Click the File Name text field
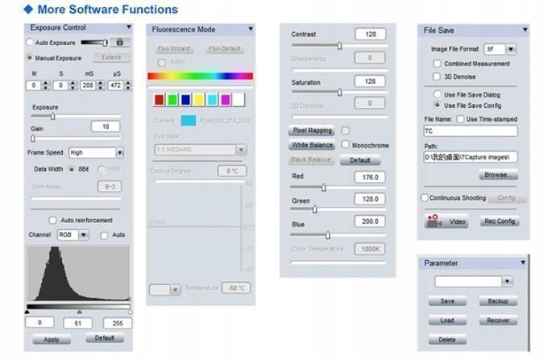The height and width of the screenshot is (360, 548). point(470,130)
